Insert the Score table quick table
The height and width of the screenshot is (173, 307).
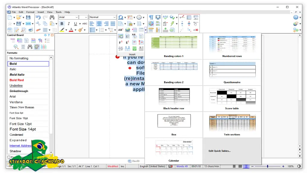[x=232, y=99]
